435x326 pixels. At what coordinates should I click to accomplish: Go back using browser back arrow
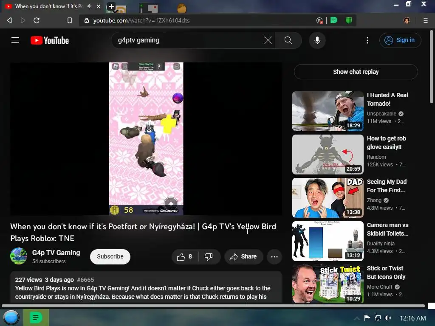point(9,20)
